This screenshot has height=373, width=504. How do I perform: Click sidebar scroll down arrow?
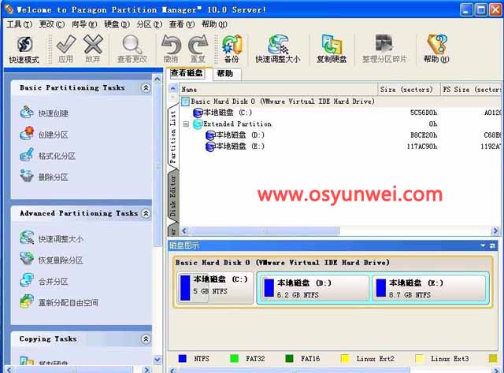point(157,360)
